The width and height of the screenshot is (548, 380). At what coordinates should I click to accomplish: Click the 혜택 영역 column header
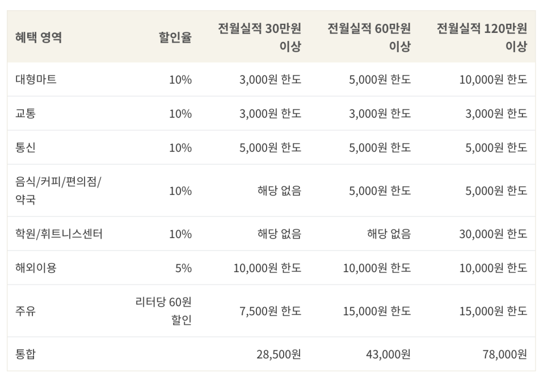click(39, 37)
